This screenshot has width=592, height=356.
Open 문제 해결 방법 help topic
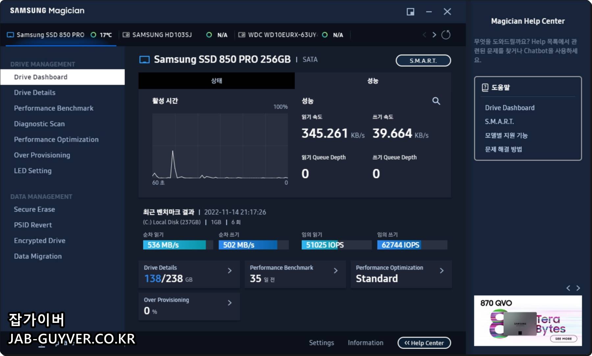pyautogui.click(x=504, y=149)
